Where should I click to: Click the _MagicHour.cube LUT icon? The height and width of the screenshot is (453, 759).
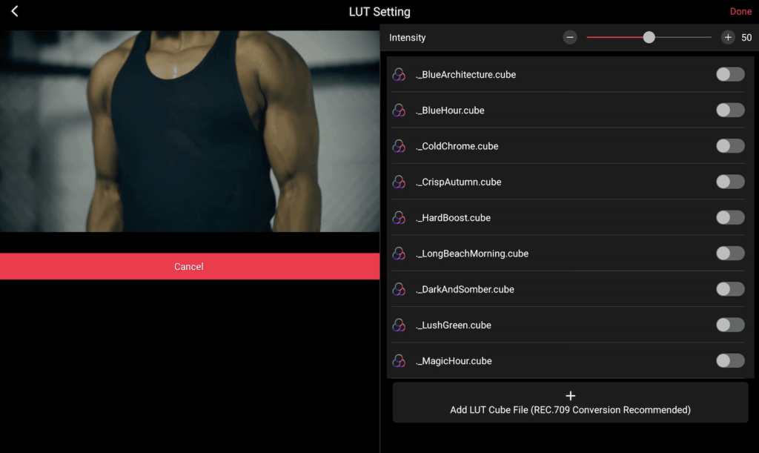399,361
